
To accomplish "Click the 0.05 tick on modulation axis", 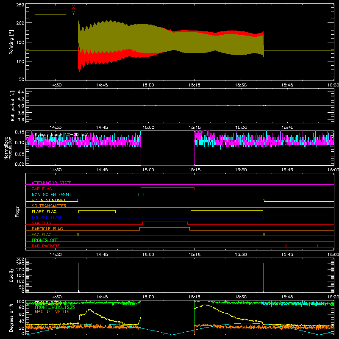I will (19, 154).
